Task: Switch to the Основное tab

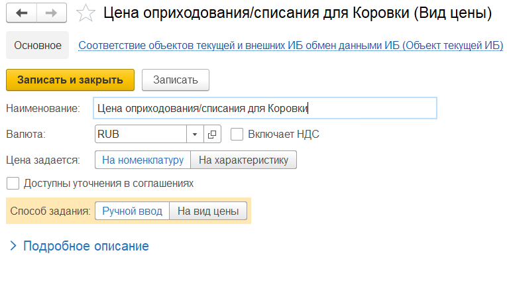Action: click(x=38, y=45)
